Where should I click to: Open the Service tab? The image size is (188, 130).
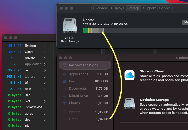point(165,8)
